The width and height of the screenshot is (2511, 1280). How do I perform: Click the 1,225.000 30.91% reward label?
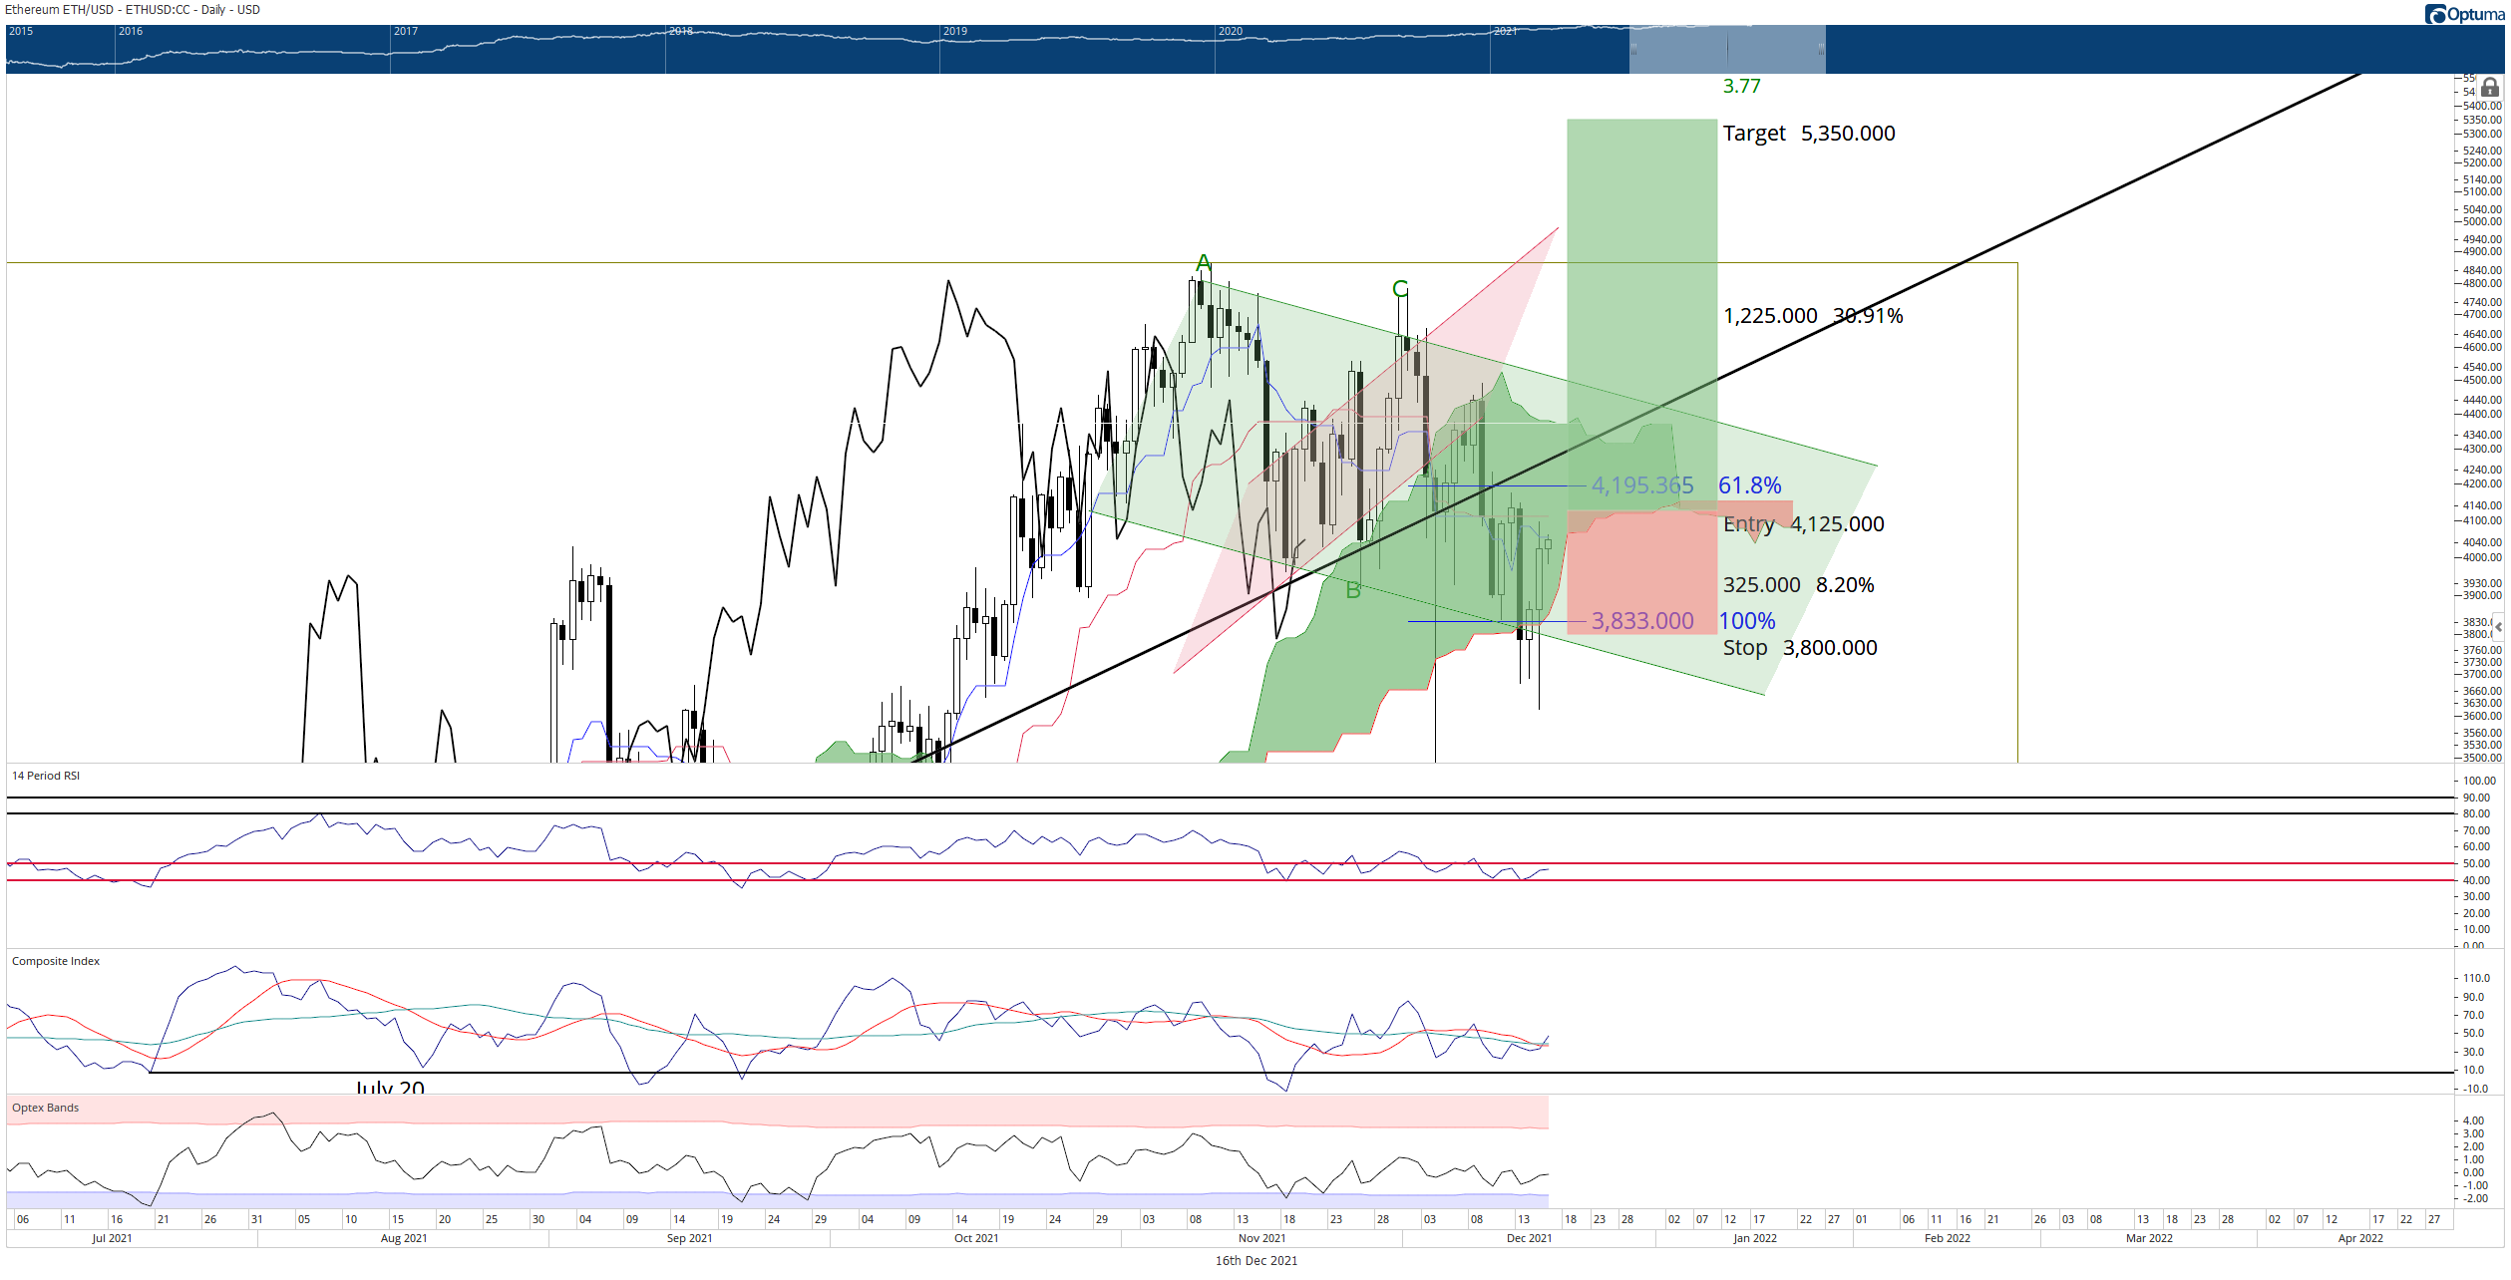click(1813, 316)
